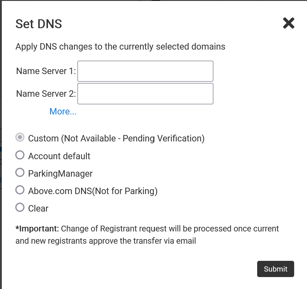
Task: Click the Name Server 1 input field
Action: [x=145, y=71]
